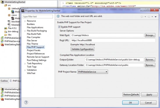Click the default package icon
The width and height of the screenshot is (160, 108).
9,8
